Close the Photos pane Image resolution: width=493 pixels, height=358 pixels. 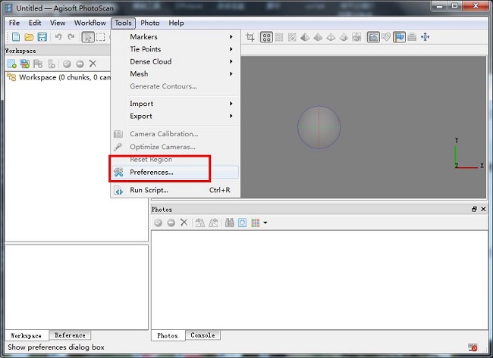[484, 210]
